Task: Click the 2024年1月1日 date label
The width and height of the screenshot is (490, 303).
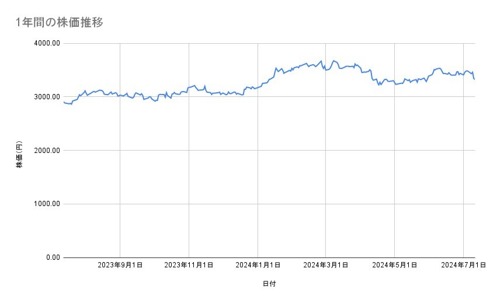Action: point(258,266)
